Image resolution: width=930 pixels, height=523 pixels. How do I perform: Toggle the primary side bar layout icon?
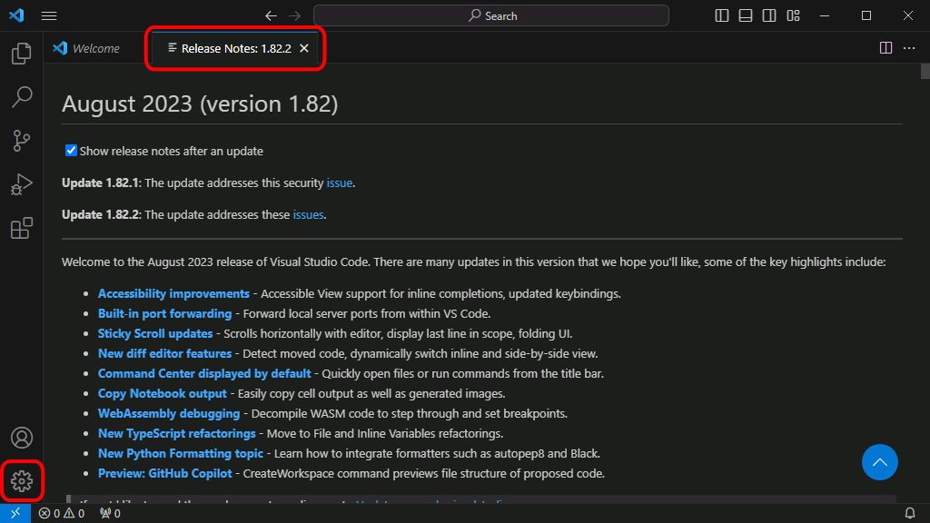click(x=722, y=15)
